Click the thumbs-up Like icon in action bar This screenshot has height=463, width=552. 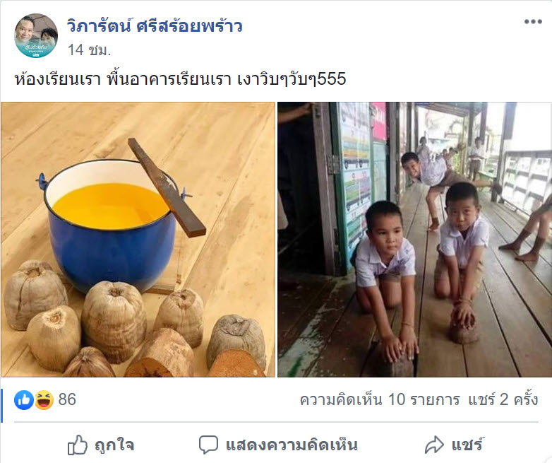(x=78, y=445)
